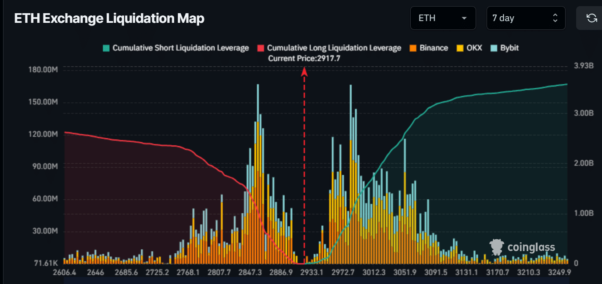The image size is (602, 284).
Task: Select the Cumulative Short Liquidation Leverage legend label
Action: [180, 48]
